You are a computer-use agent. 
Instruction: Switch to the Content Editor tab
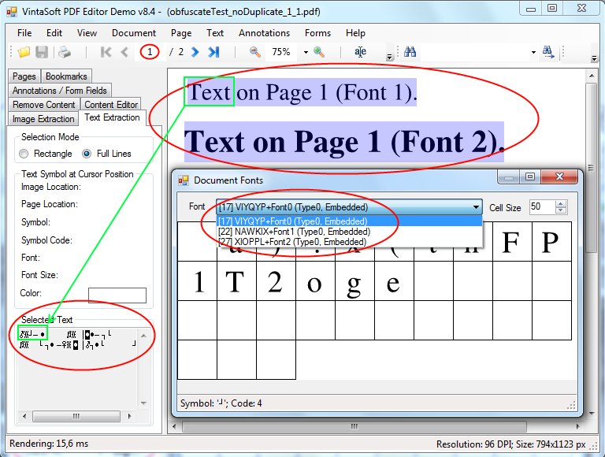111,105
